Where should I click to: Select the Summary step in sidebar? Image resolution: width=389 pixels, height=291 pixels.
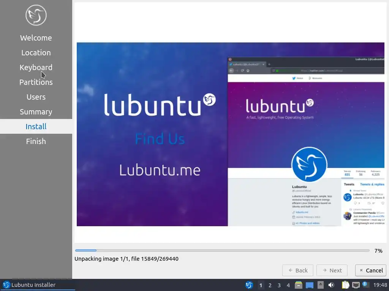[36, 112]
